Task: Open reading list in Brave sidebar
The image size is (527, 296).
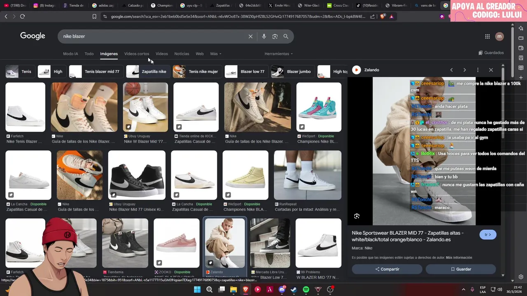Action: pos(521,68)
